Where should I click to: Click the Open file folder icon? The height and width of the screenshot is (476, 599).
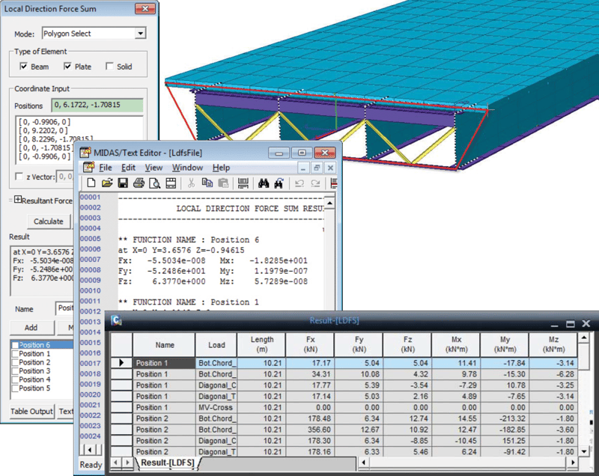tap(106, 183)
